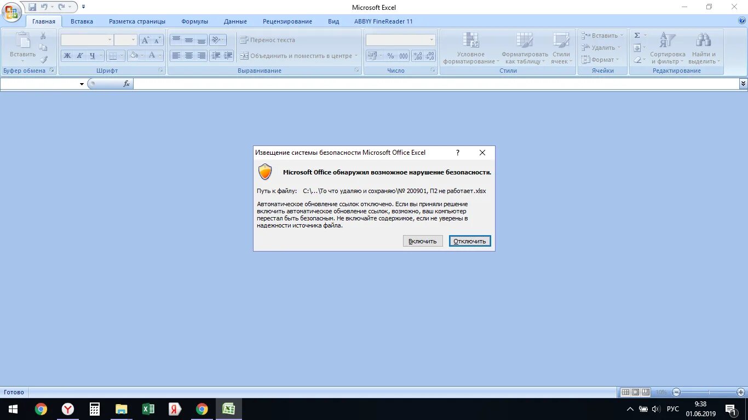Toggle Underline (Ч) formatting
748x420 pixels.
pos(92,55)
